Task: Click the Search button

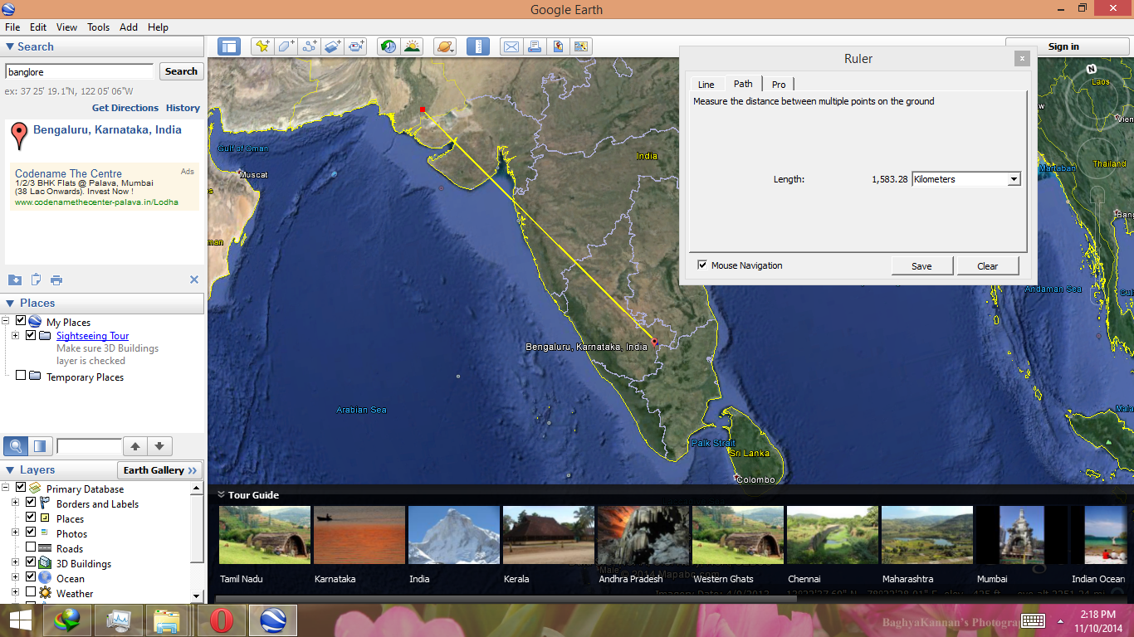Action: pyautogui.click(x=181, y=71)
